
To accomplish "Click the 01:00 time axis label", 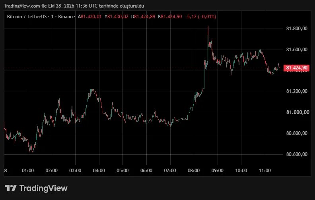I will click(x=28, y=171).
